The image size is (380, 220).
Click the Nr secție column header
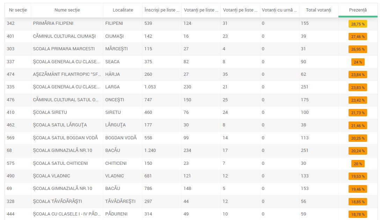[18, 10]
